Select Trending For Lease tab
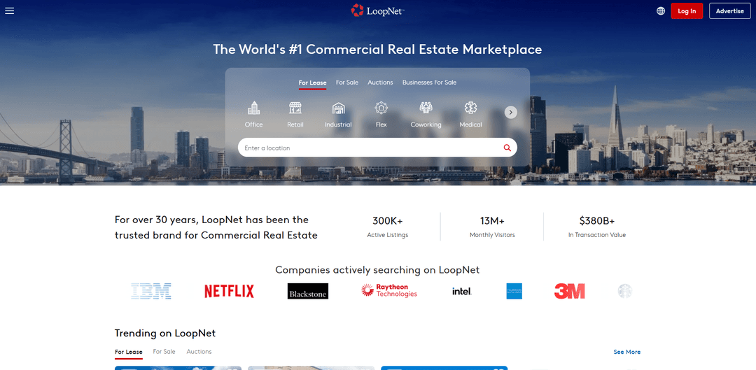Image resolution: width=756 pixels, height=370 pixels. [128, 352]
